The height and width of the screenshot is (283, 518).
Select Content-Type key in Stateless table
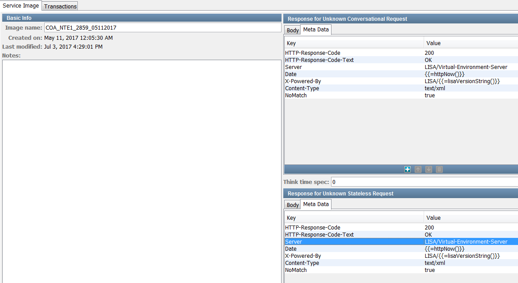[x=302, y=263]
